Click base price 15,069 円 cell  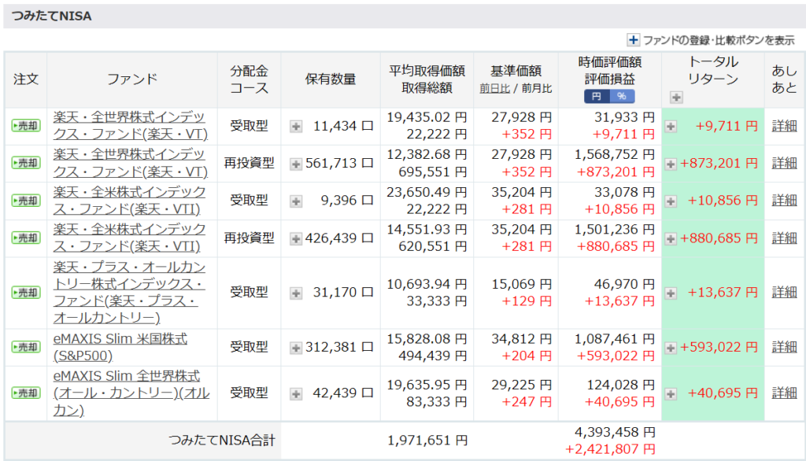[x=522, y=284]
